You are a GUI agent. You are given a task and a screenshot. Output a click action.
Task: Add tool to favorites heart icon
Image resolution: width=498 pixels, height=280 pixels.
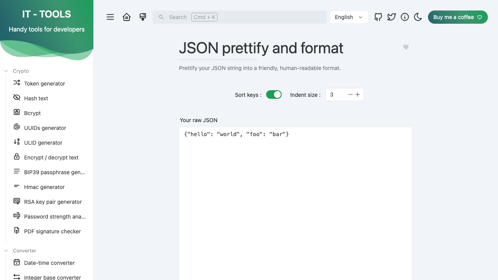pyautogui.click(x=406, y=47)
